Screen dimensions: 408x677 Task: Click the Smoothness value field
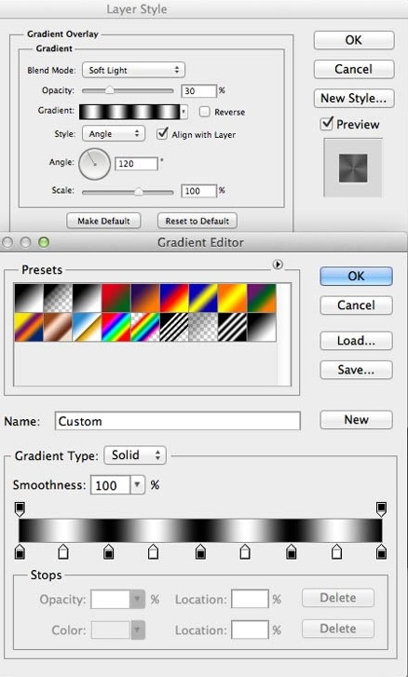110,485
